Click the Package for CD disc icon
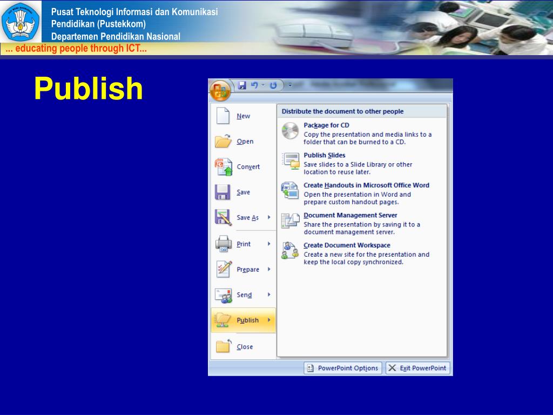553x415 pixels. click(x=290, y=131)
